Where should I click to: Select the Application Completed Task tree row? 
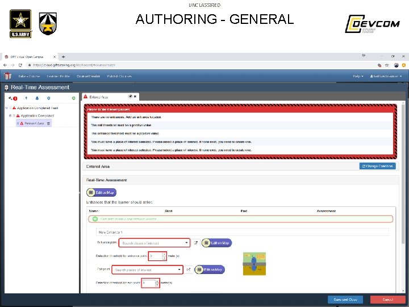[x=37, y=108]
